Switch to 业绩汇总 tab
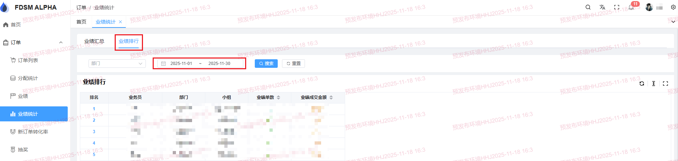This screenshot has height=161, width=678. [94, 41]
